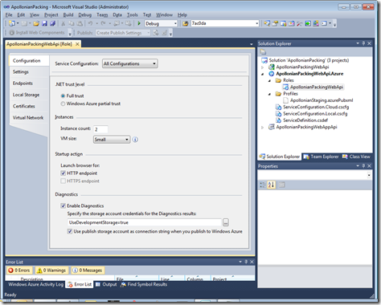This screenshot has height=305, width=381.
Task: Click the Open File folder icon
Action: pyautogui.click(x=36, y=23)
